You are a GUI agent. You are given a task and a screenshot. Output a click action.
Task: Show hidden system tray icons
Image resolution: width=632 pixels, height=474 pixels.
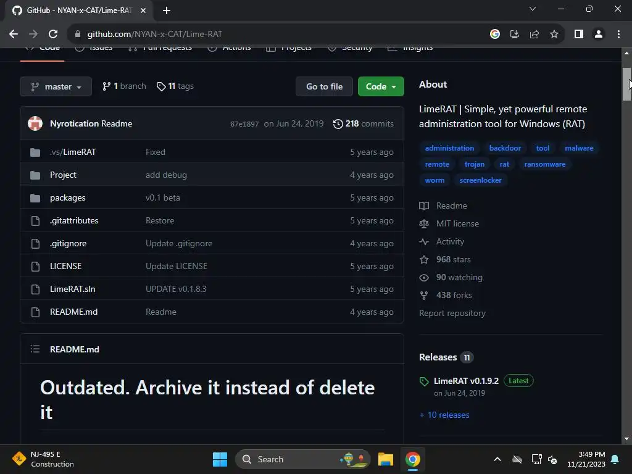497,459
